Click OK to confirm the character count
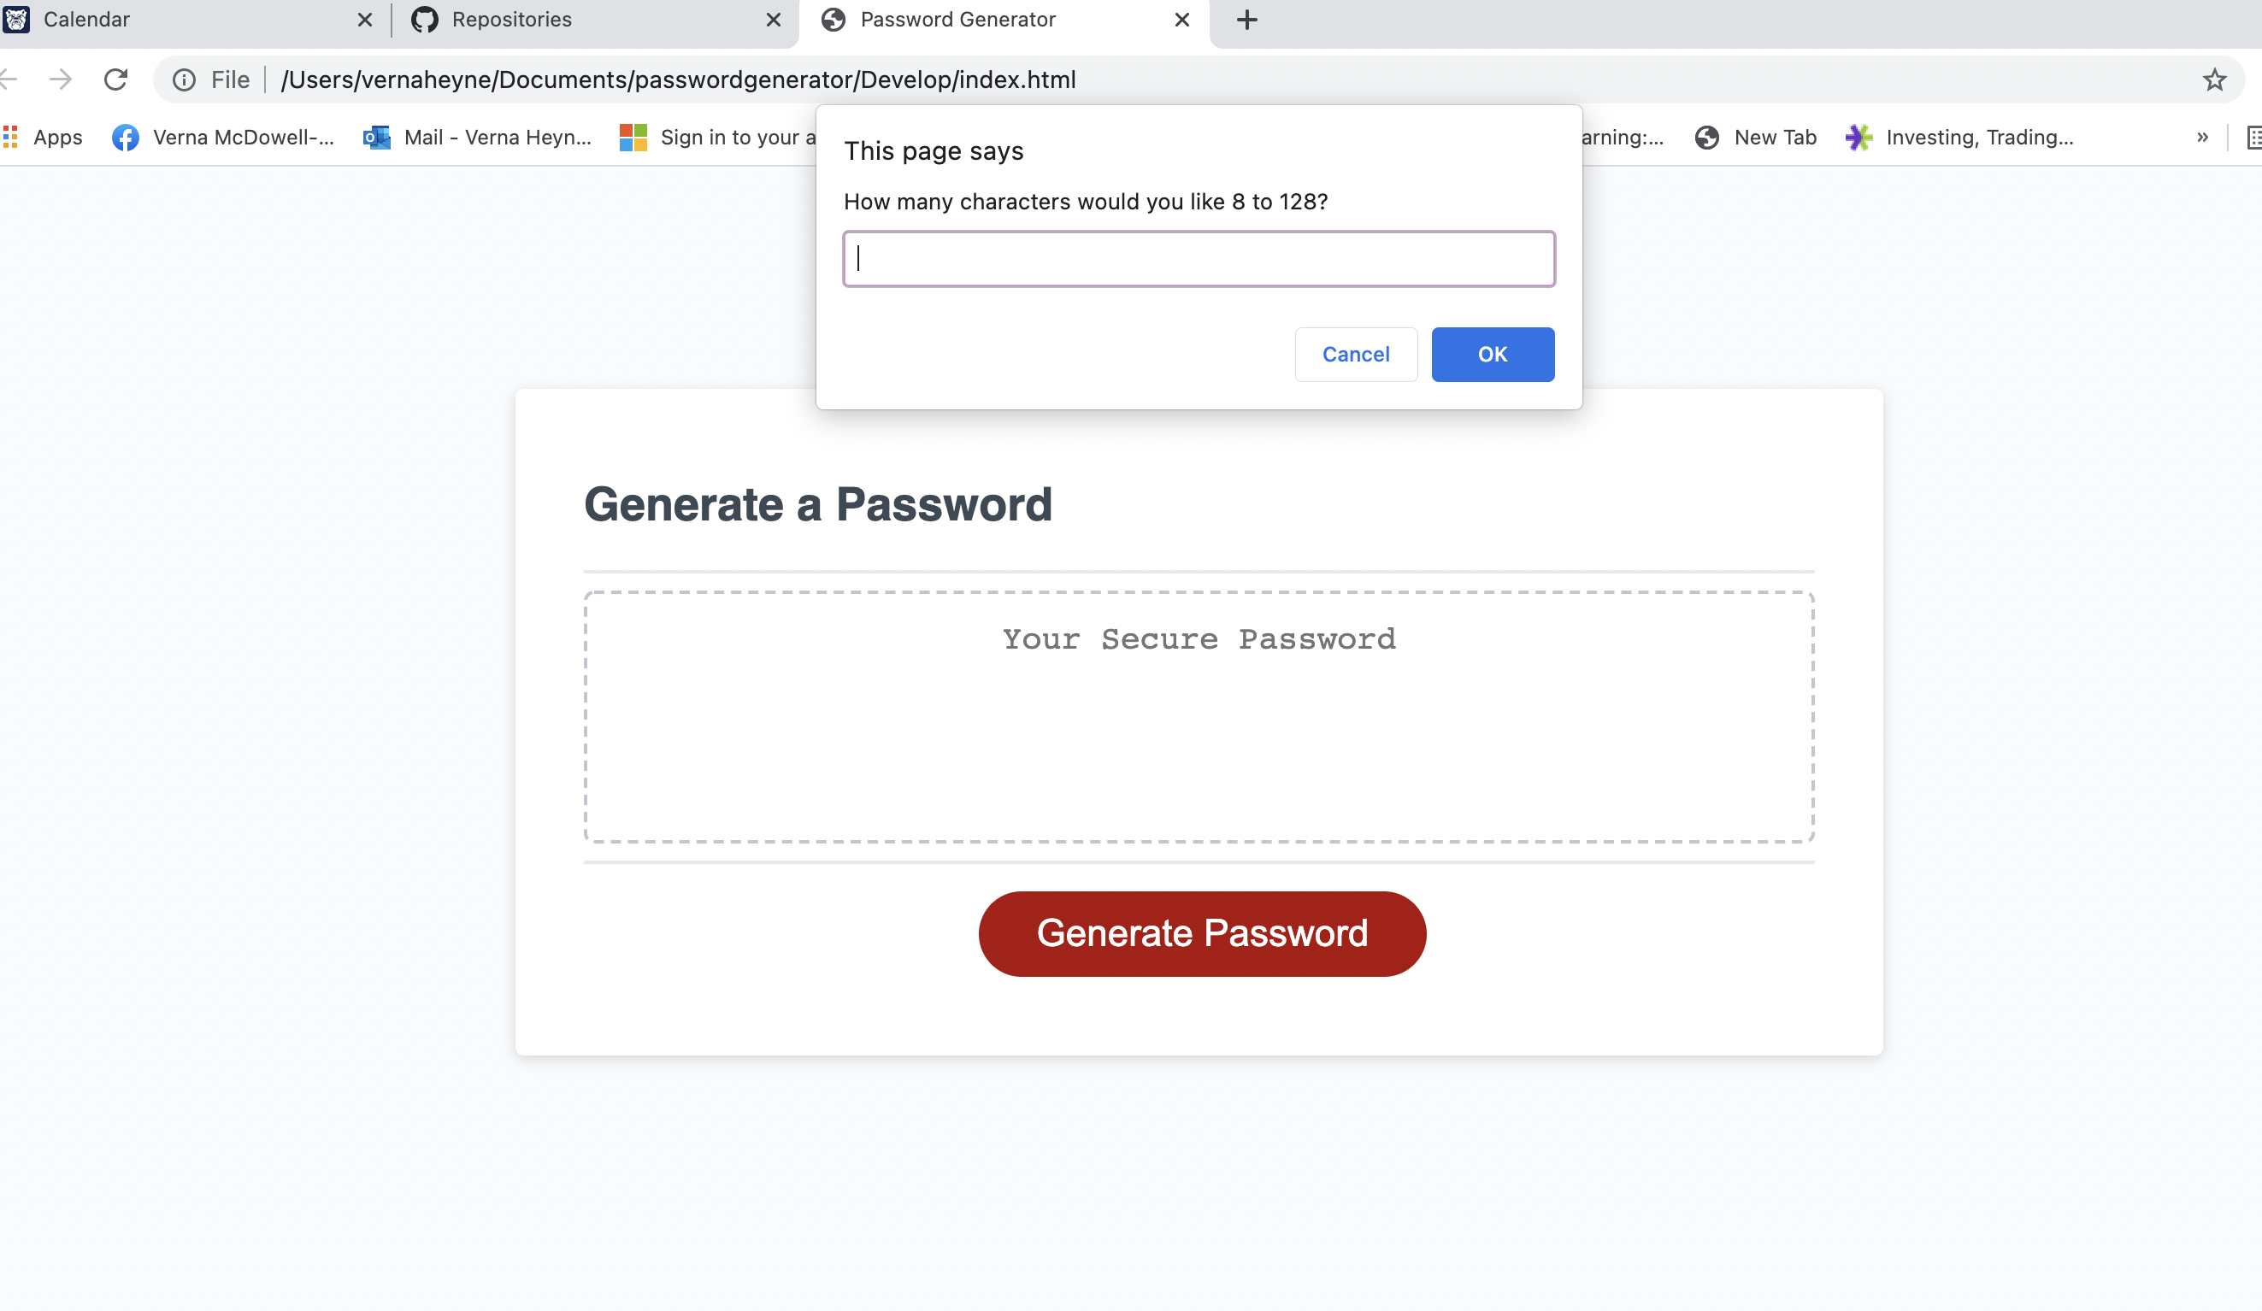2262x1311 pixels. click(1492, 355)
